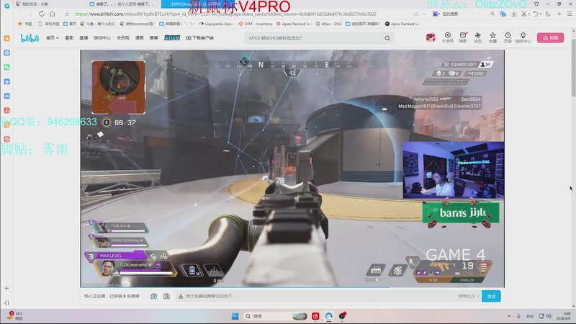Screen dimensions: 576x324
Task: Click the search magnifier in bilibili search box
Action: pos(387,38)
